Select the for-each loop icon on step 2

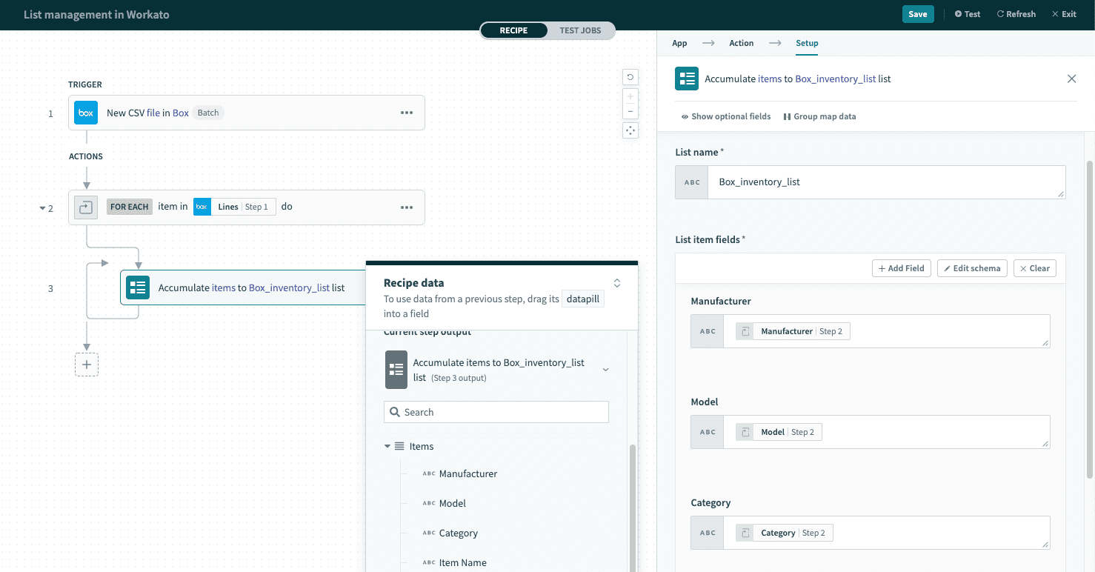85,207
